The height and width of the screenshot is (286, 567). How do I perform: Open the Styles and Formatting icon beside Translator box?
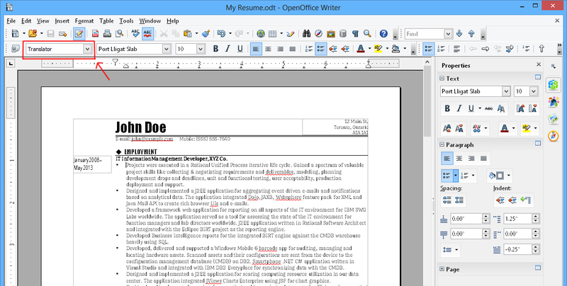click(13, 49)
